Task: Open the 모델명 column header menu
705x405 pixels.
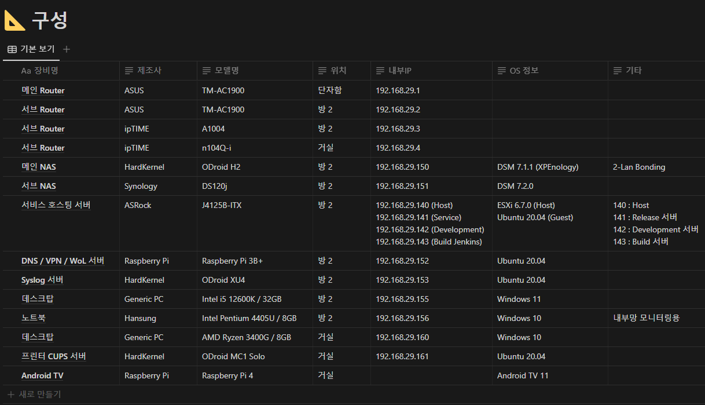Action: click(255, 71)
